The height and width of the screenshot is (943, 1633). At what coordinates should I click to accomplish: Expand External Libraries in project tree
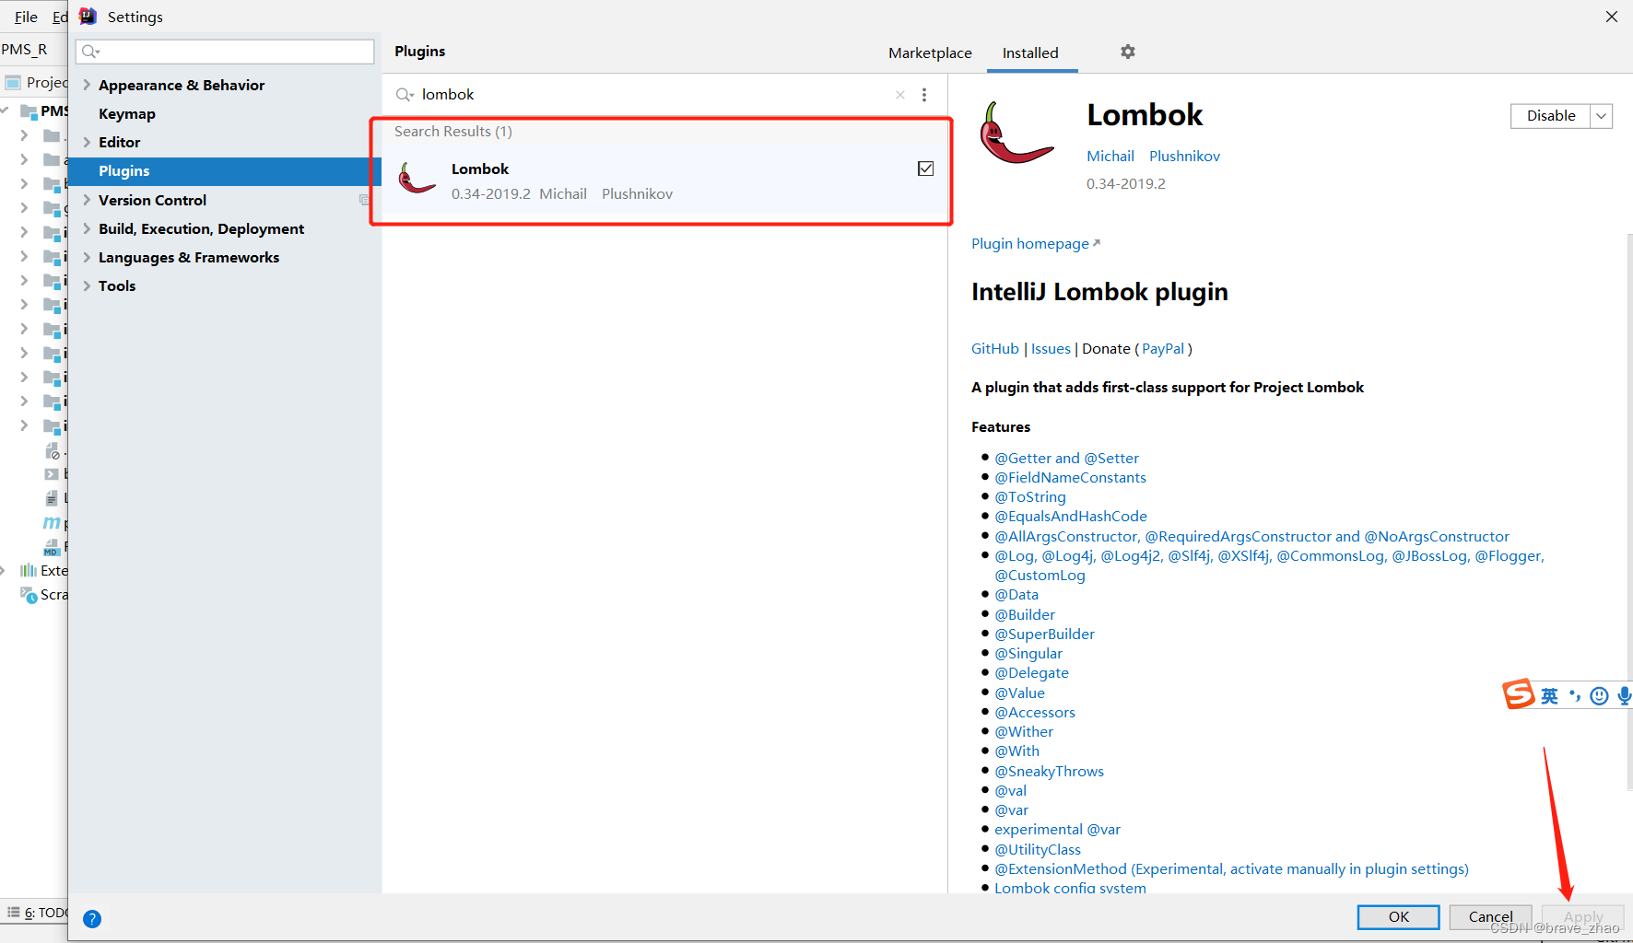point(3,570)
